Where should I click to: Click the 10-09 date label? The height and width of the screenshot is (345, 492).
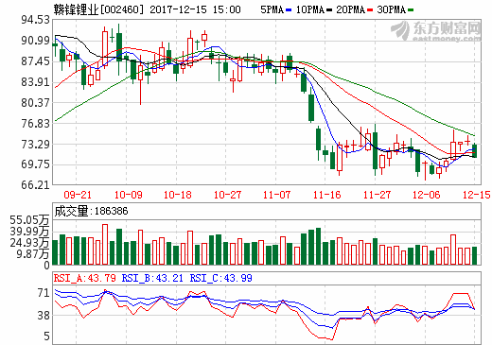[129, 195]
